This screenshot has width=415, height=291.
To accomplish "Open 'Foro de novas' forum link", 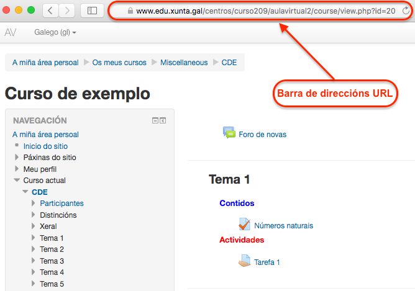I will click(263, 135).
